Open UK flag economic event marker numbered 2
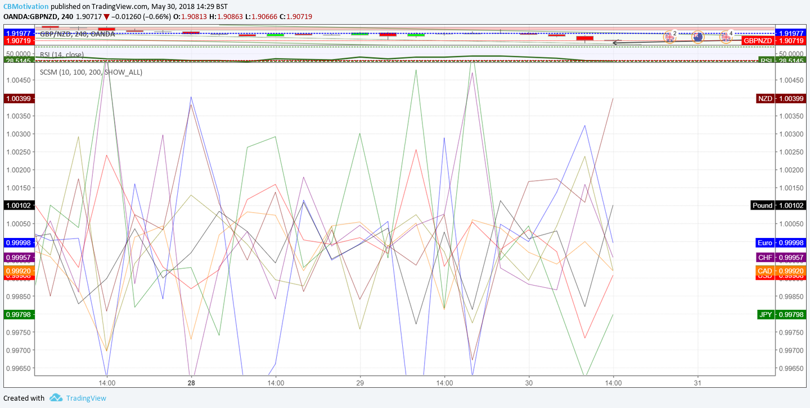This screenshot has width=810, height=408. tap(669, 36)
